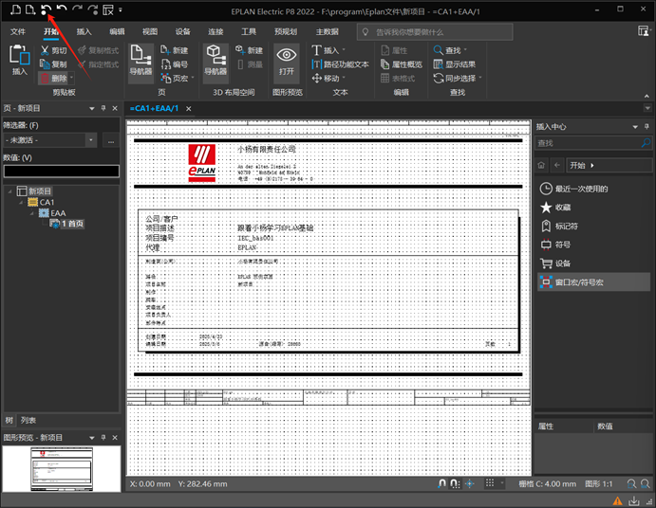Screen dimensions: 656x508
Task: Close the 图形预览 panel
Action: tap(115, 438)
